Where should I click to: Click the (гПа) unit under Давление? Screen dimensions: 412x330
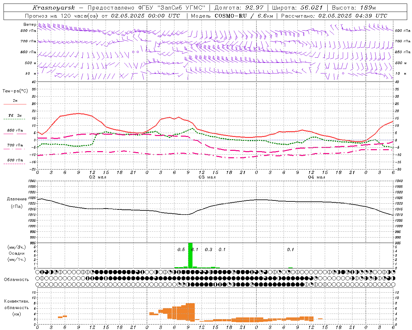coord(16,206)
